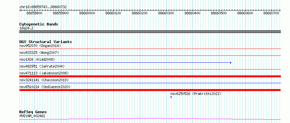Click the Cytogenetic Bands track title
290x123 pixels.
[39, 24]
